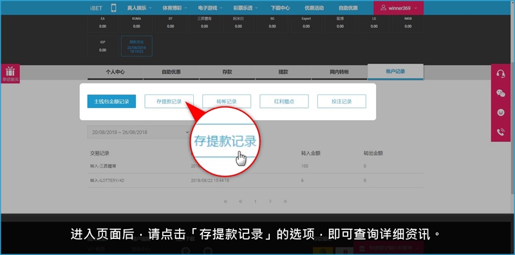Jump to the last page with the double arrow
This screenshot has width=515, height=255.
pos(285,201)
